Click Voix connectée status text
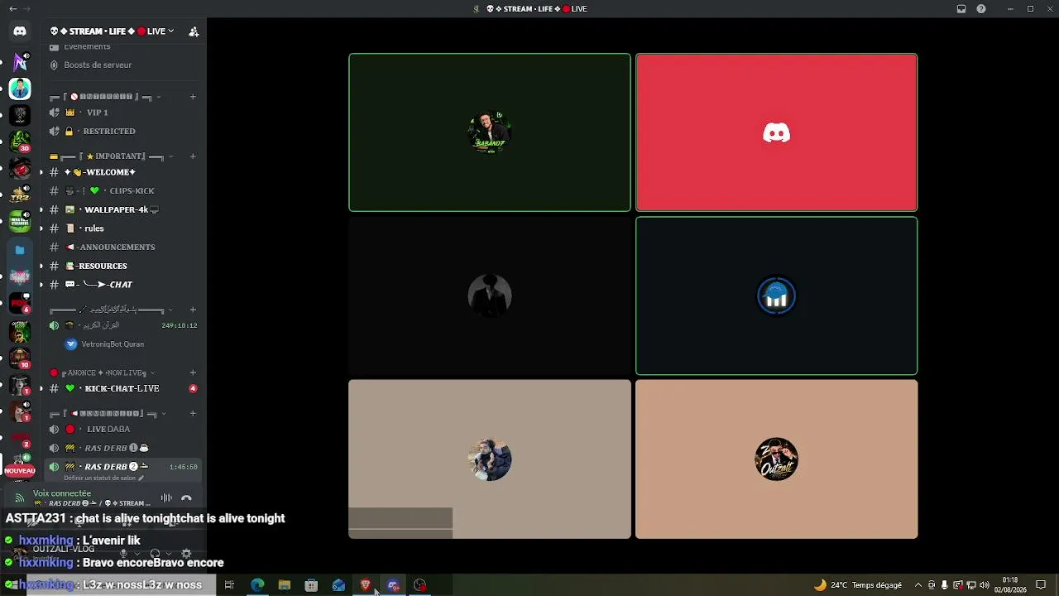Screen dimensions: 1059x596 point(62,493)
